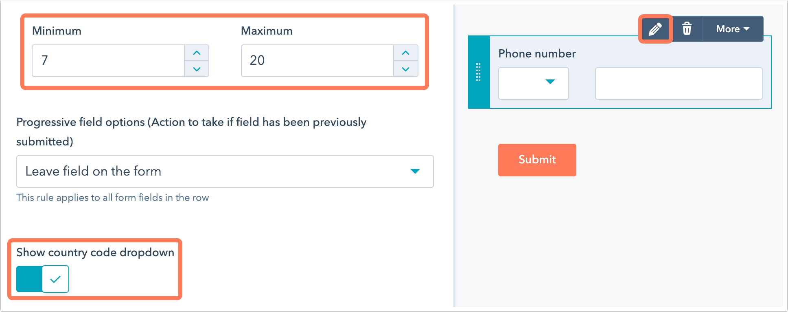Click the Phone number field label
The width and height of the screenshot is (788, 312).
(x=537, y=54)
